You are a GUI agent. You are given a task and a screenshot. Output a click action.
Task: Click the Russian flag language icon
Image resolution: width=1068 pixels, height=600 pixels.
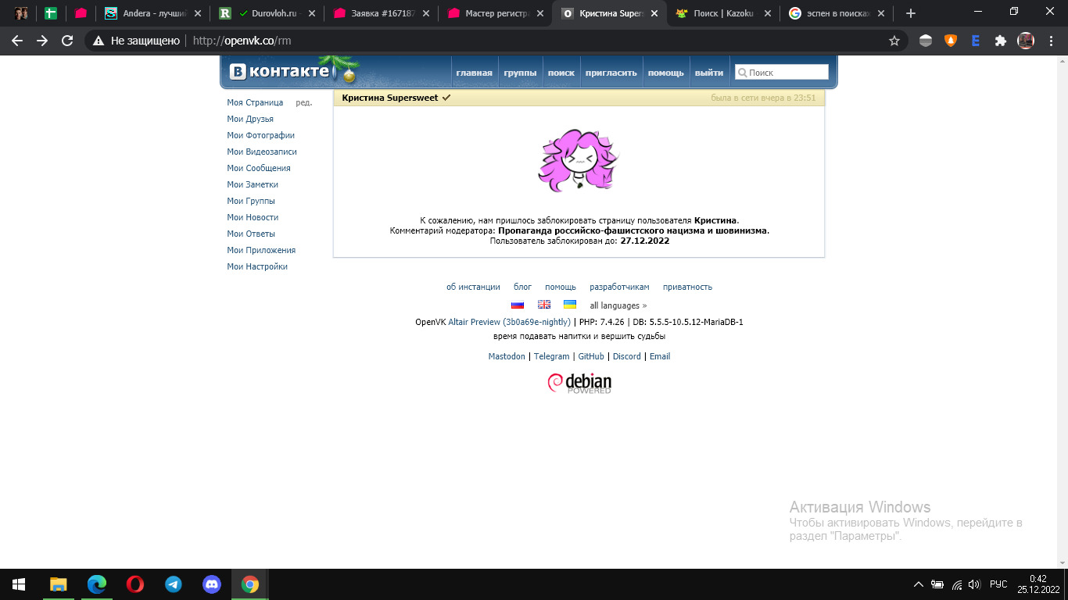click(x=518, y=305)
